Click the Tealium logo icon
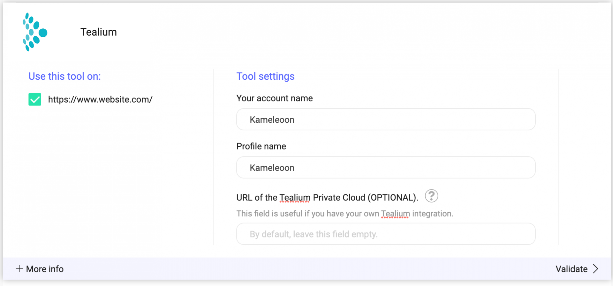 (35, 32)
